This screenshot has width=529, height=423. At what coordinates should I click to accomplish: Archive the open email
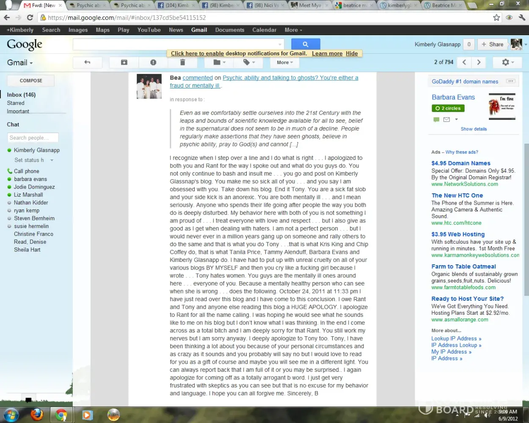[124, 62]
